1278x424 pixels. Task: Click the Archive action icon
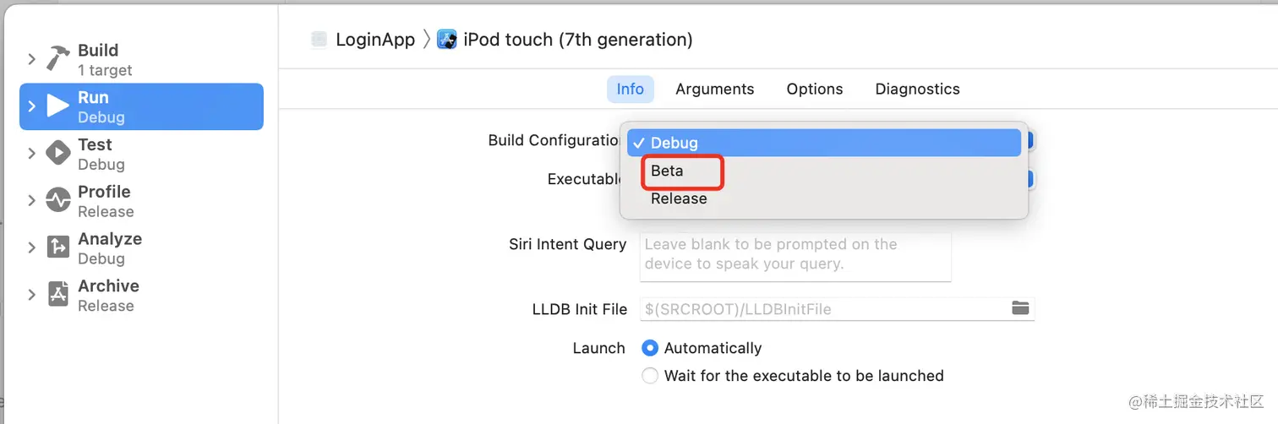(58, 295)
